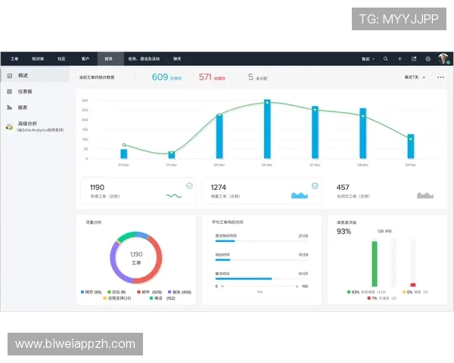
Task: Click the right arrow of the hrs scale
Action: click(297, 287)
